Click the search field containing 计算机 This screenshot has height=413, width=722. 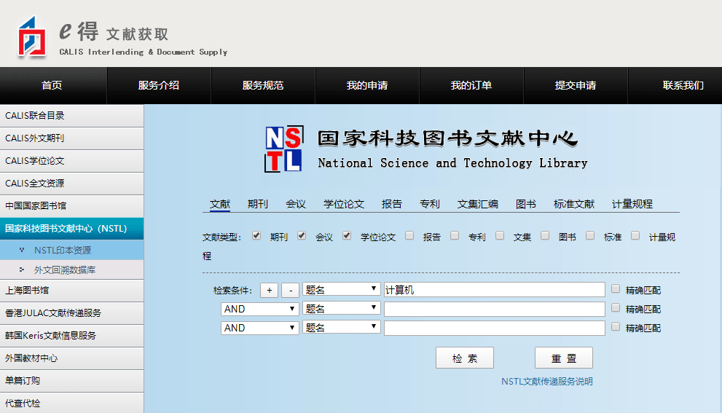pos(495,290)
